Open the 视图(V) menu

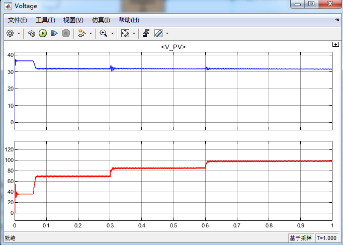pyautogui.click(x=73, y=20)
